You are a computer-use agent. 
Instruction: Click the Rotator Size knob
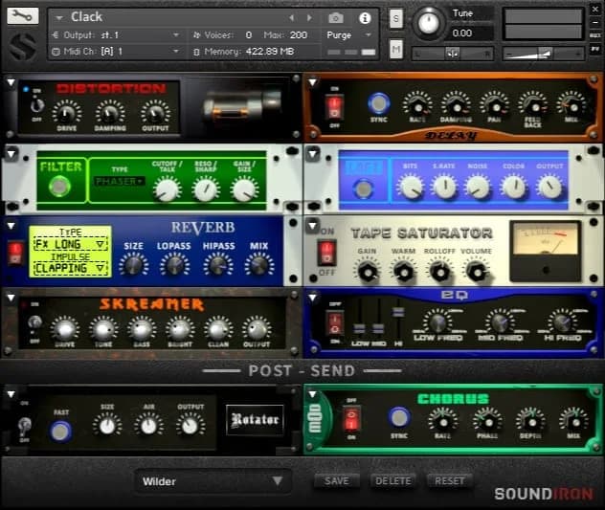107,425
